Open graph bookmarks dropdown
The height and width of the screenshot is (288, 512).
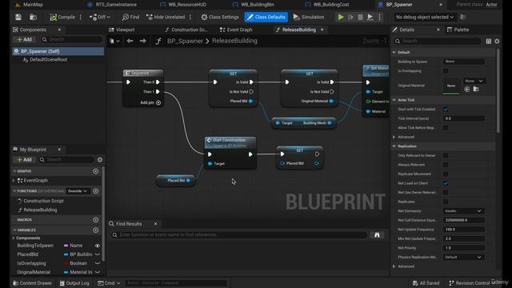pos(114,41)
